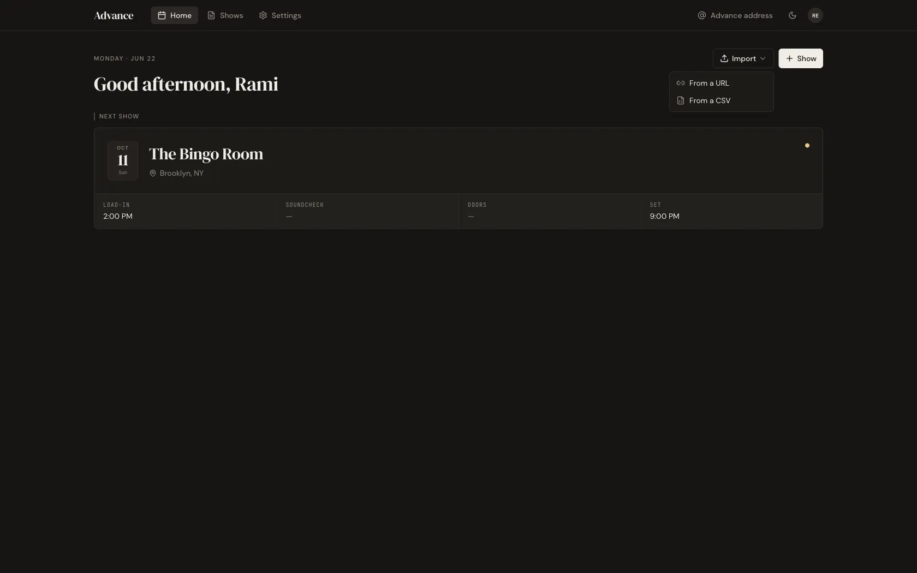This screenshot has height=573, width=917.
Task: Choose From a URL import option
Action: tap(722, 83)
